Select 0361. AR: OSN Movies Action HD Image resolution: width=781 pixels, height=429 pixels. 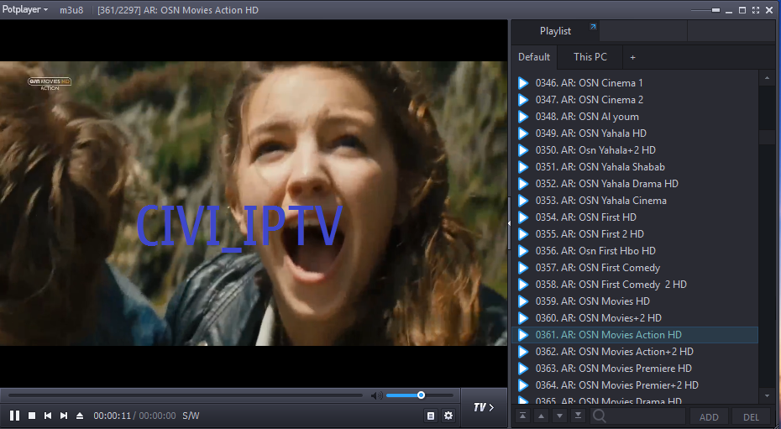635,335
